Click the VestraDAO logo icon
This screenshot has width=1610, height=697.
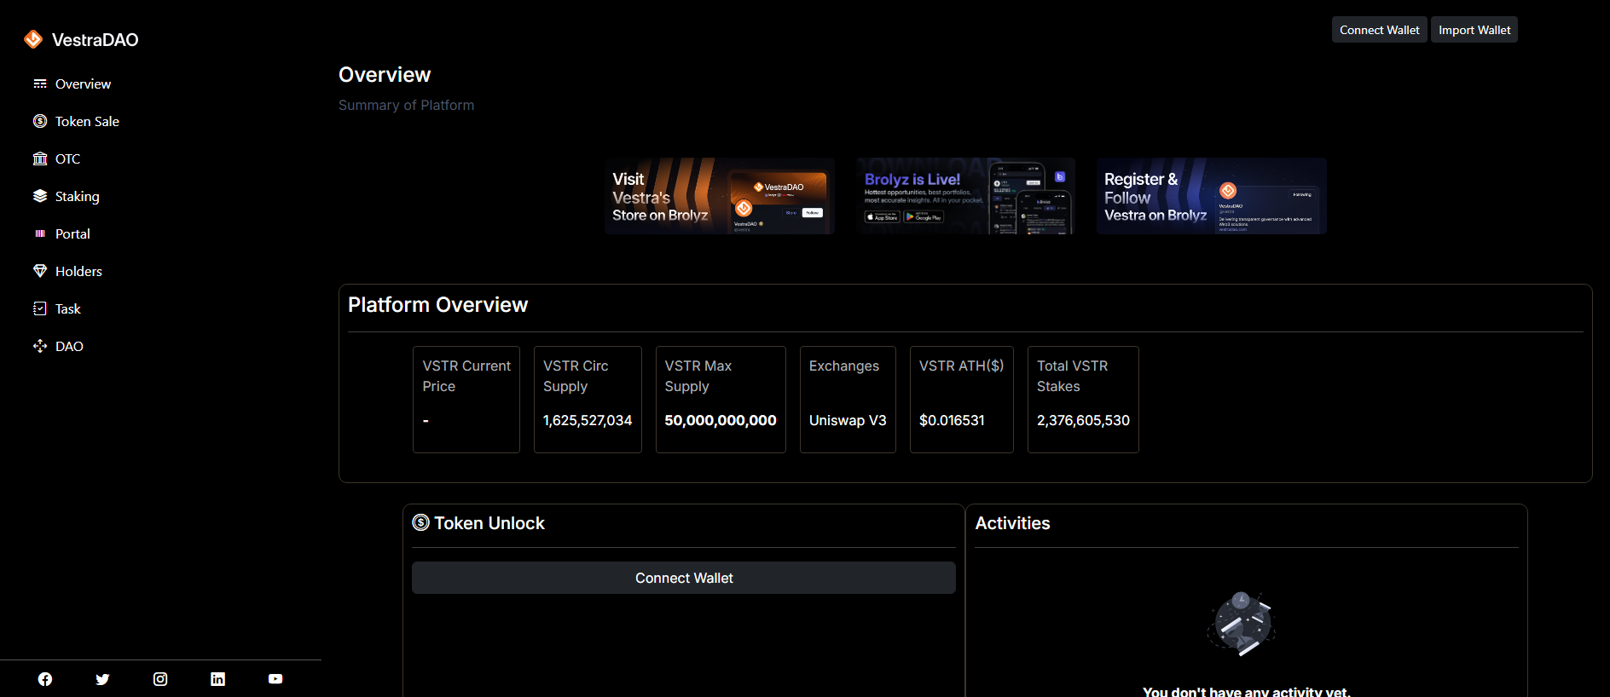pyautogui.click(x=33, y=39)
